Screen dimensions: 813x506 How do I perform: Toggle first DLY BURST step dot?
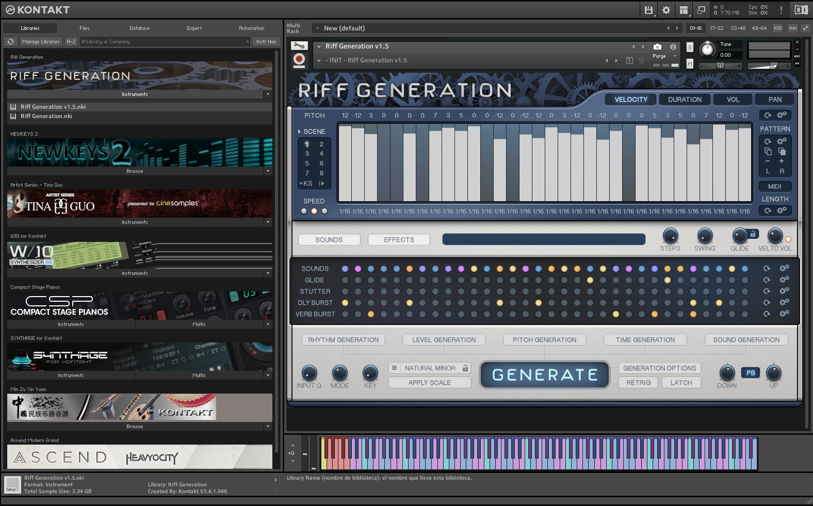point(345,303)
